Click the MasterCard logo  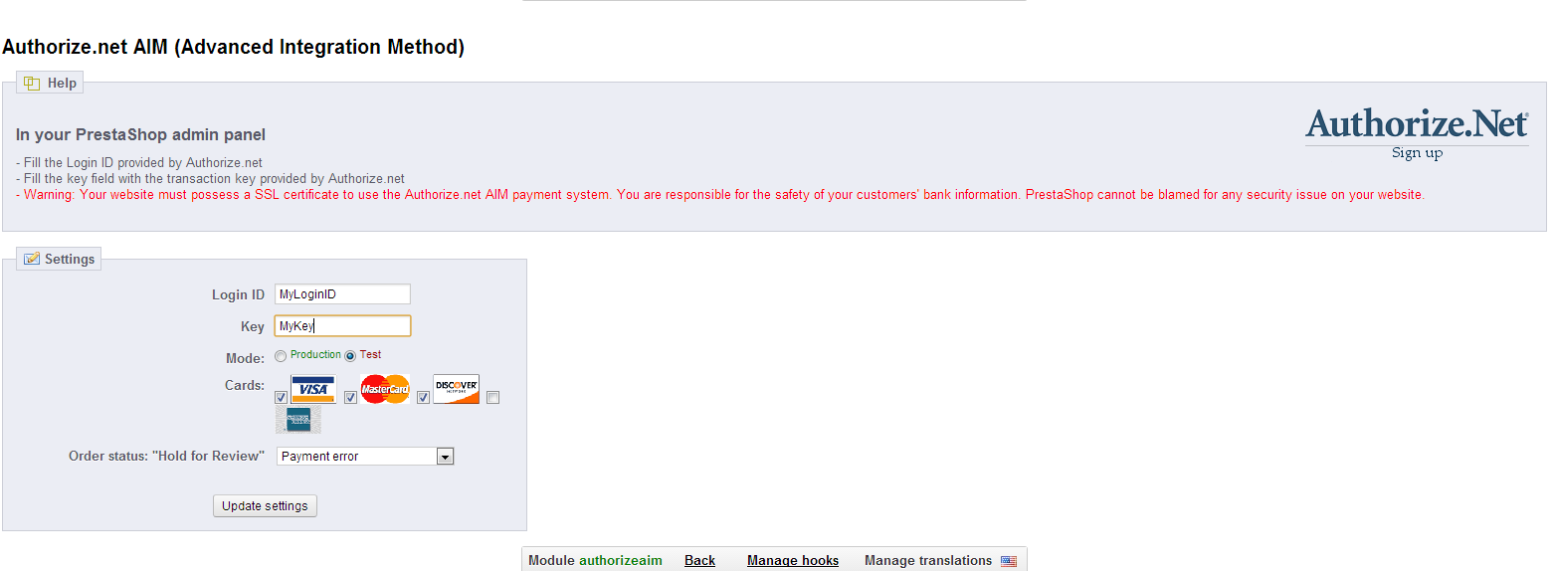(385, 389)
